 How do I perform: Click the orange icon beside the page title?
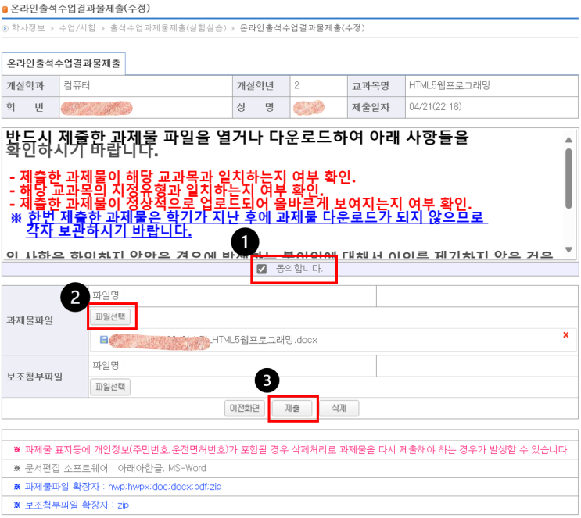tap(5, 9)
